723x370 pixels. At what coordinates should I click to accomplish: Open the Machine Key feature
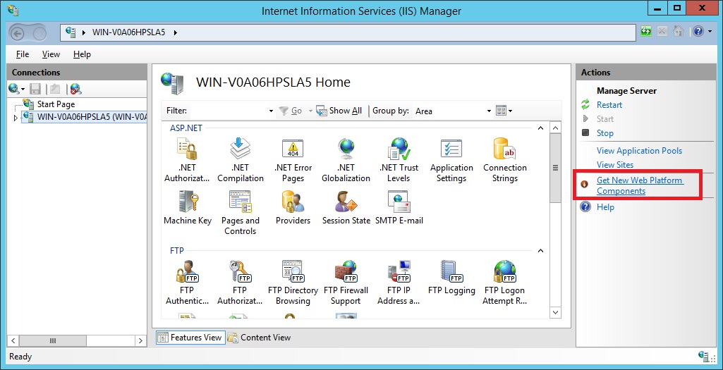pos(188,207)
